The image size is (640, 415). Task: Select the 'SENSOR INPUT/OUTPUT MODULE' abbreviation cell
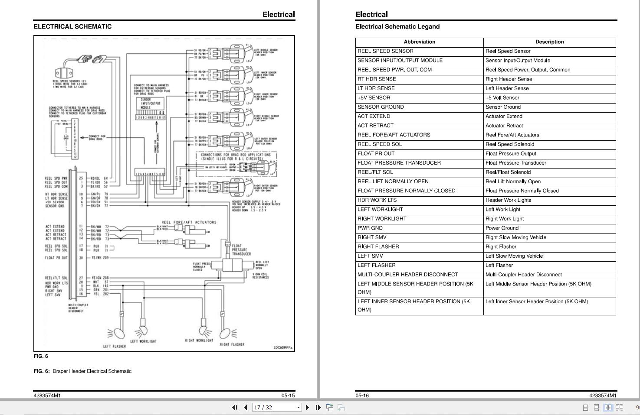tap(420, 61)
